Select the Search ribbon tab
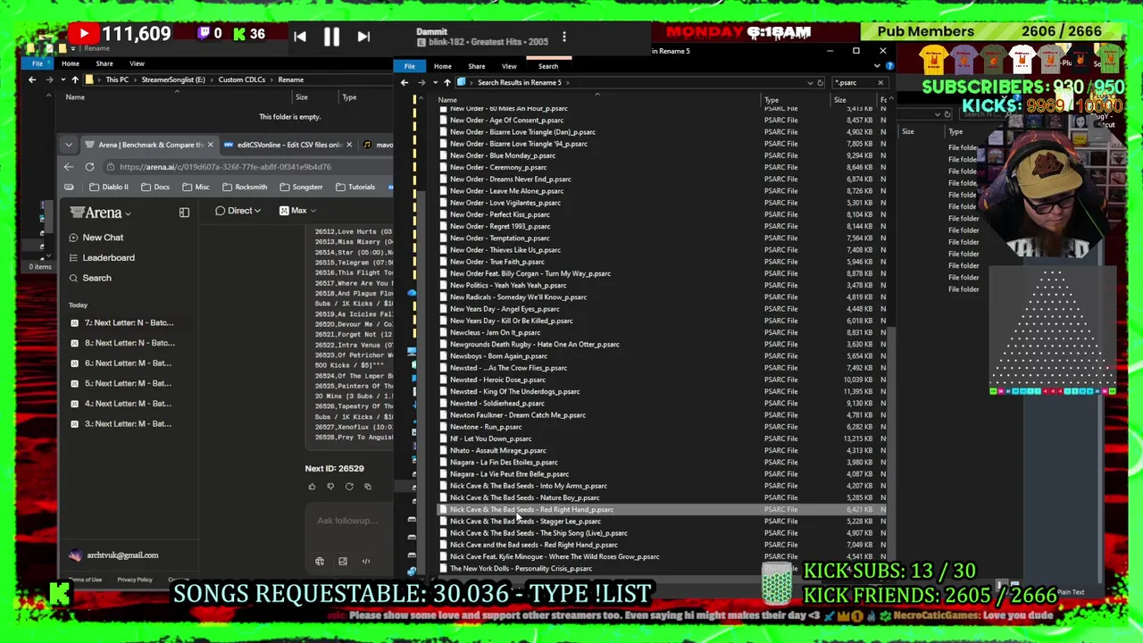The image size is (1143, 643). pos(548,66)
